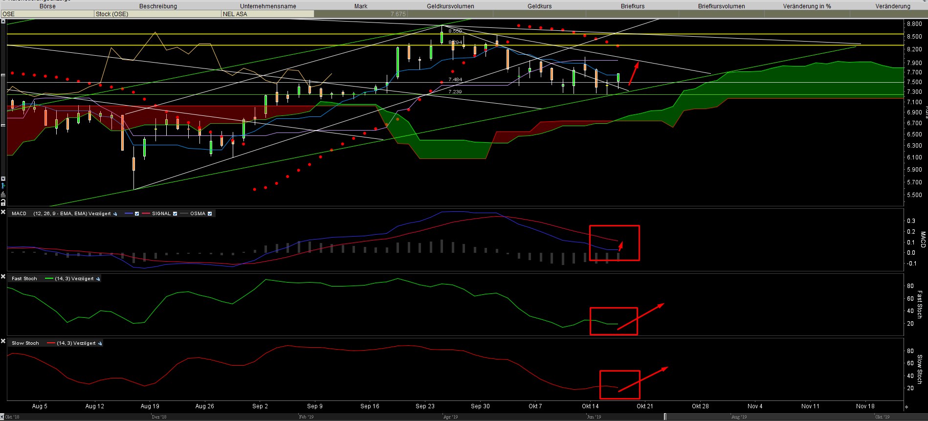Close the Slow Stoch indicator panel
This screenshot has width=928, height=421.
point(3,341)
